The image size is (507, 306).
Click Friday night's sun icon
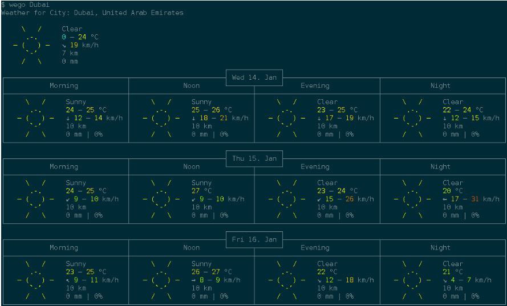pos(412,280)
